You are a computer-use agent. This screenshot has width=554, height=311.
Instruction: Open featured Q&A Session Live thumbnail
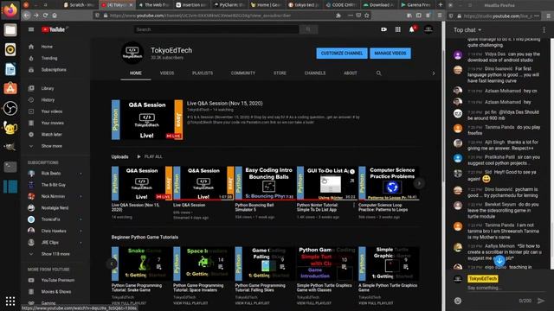tap(147, 120)
